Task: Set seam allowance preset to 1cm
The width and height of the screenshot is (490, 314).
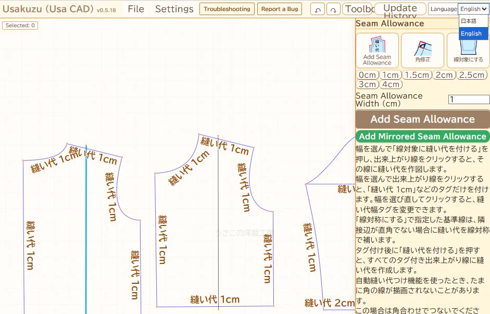Action: [x=391, y=75]
